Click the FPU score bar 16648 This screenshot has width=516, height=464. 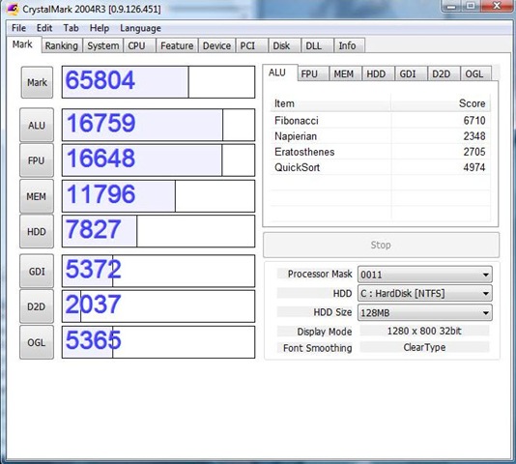[158, 160]
